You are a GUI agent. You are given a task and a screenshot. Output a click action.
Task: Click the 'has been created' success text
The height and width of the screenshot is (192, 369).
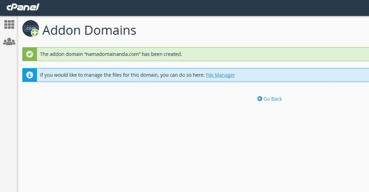(x=162, y=54)
